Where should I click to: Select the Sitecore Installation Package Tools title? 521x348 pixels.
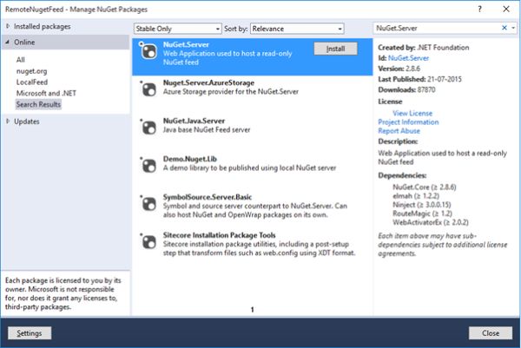[x=219, y=235]
